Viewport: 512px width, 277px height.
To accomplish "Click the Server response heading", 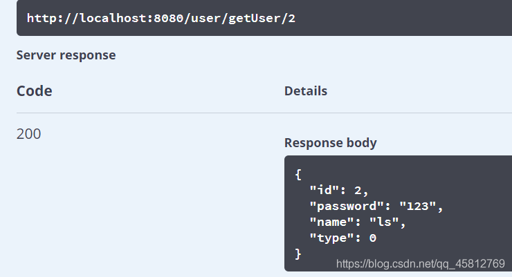I will point(66,55).
